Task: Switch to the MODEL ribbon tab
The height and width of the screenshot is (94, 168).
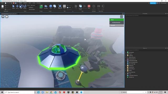Action: point(25,3)
